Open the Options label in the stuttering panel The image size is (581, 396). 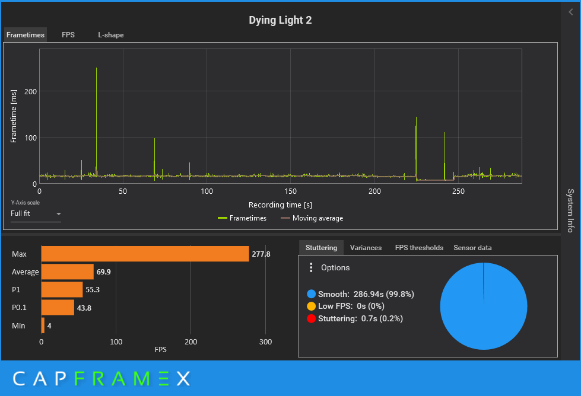click(x=335, y=267)
